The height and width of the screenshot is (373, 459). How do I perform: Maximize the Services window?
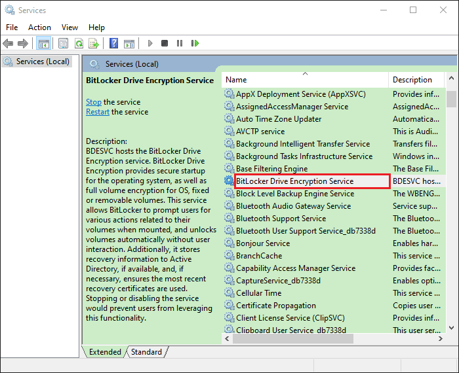pyautogui.click(x=413, y=10)
